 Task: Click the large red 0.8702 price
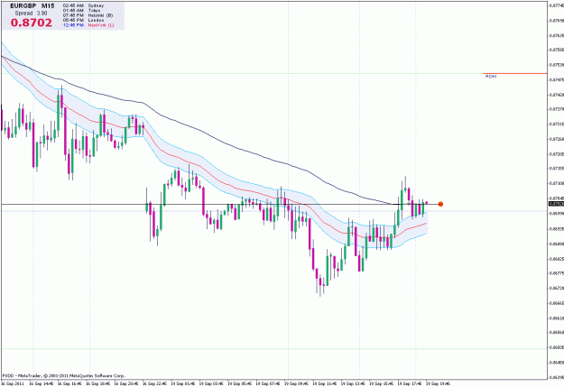pos(32,23)
